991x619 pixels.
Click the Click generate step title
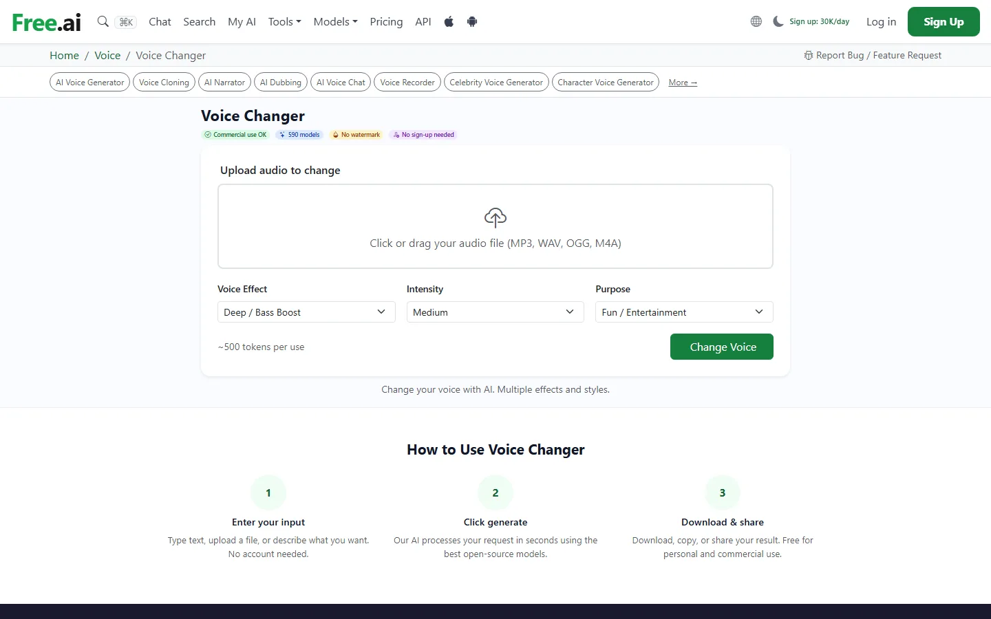495,522
